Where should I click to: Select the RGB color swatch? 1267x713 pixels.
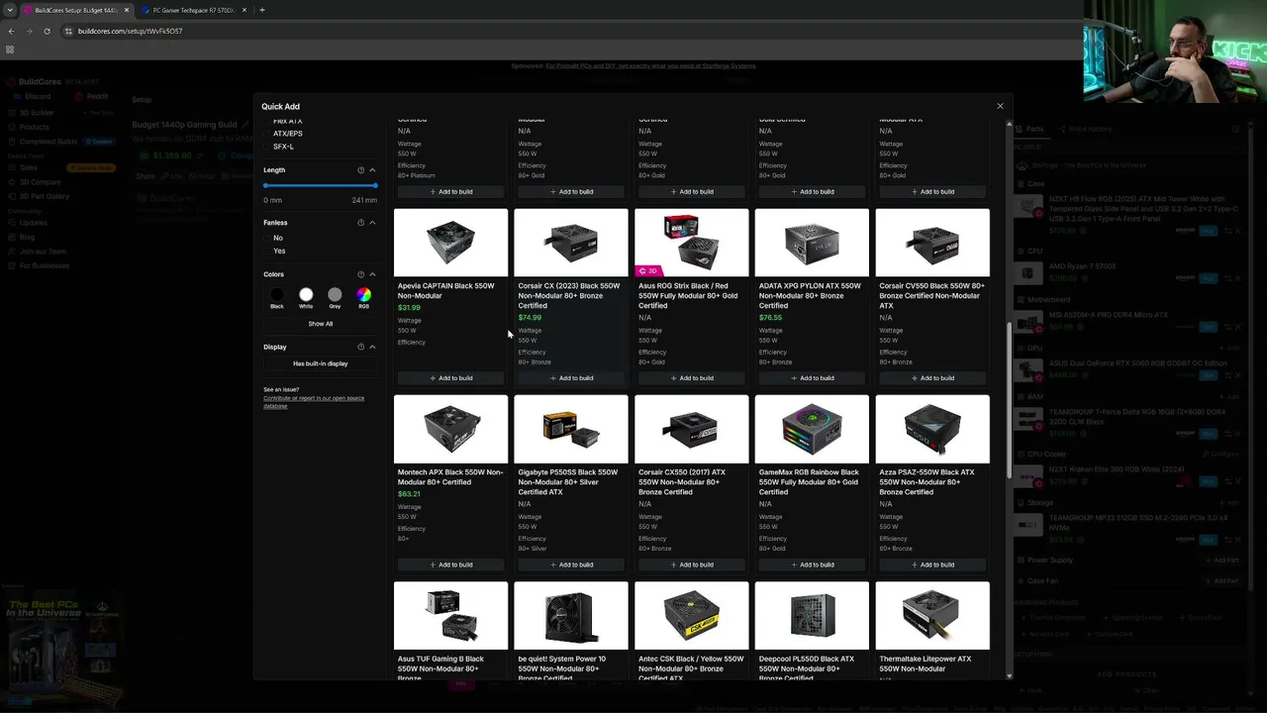coord(364,294)
